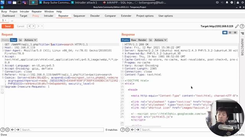Image resolution: width=245 pixels, height=137 pixels.
Task: Open the terminal launcher in the panel
Action: click(x=19, y=3)
